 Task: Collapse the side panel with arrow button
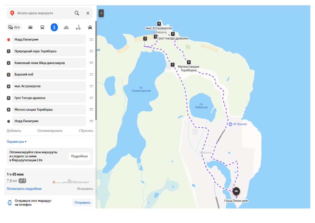(101, 13)
